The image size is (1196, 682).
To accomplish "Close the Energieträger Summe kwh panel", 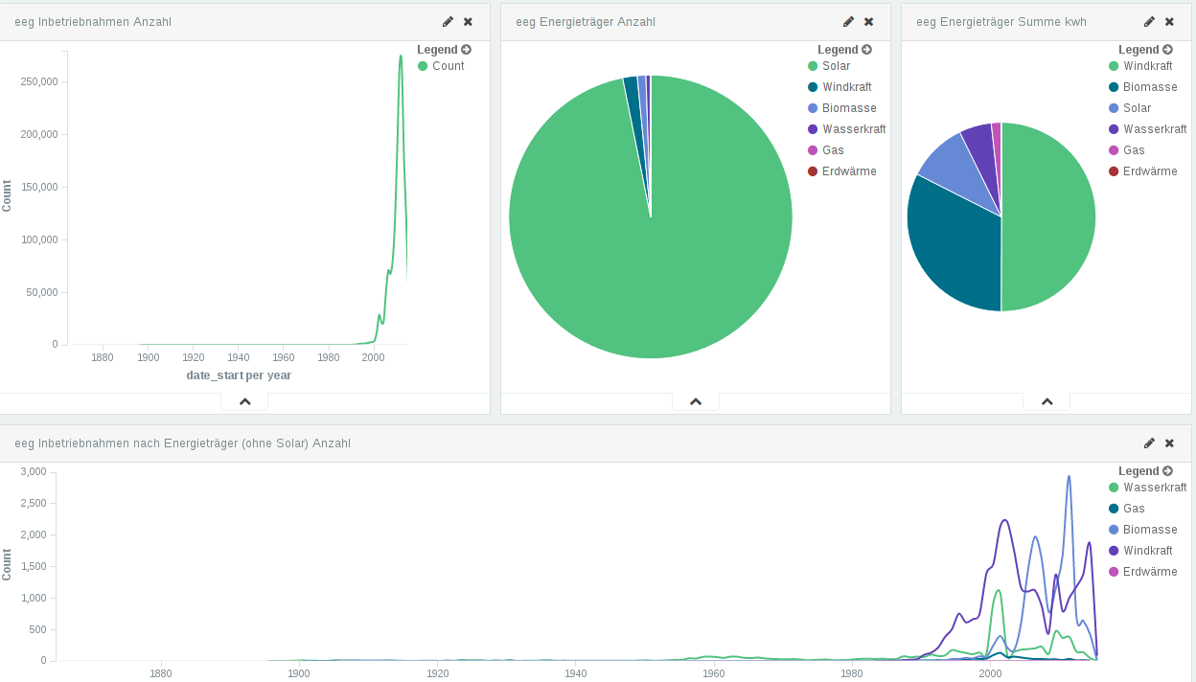I will pos(1169,21).
